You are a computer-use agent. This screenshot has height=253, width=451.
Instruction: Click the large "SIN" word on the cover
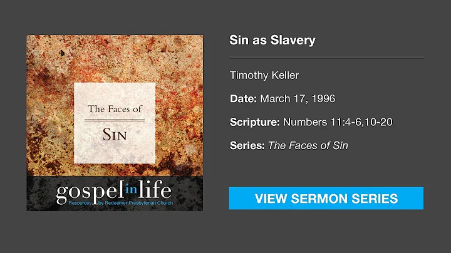coord(115,134)
